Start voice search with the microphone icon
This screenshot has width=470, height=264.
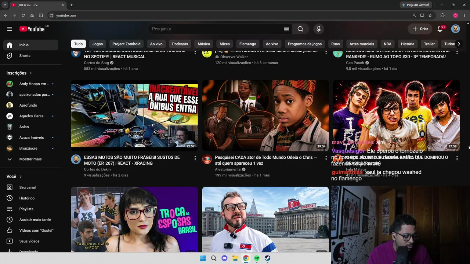coord(318,29)
